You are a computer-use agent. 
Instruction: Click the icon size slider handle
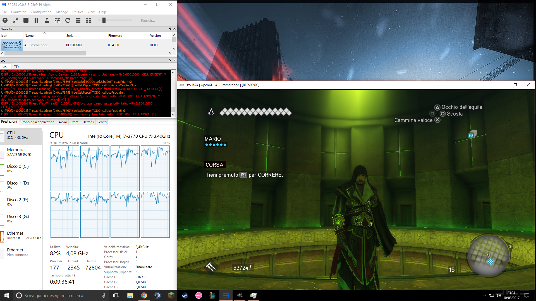point(104,20)
